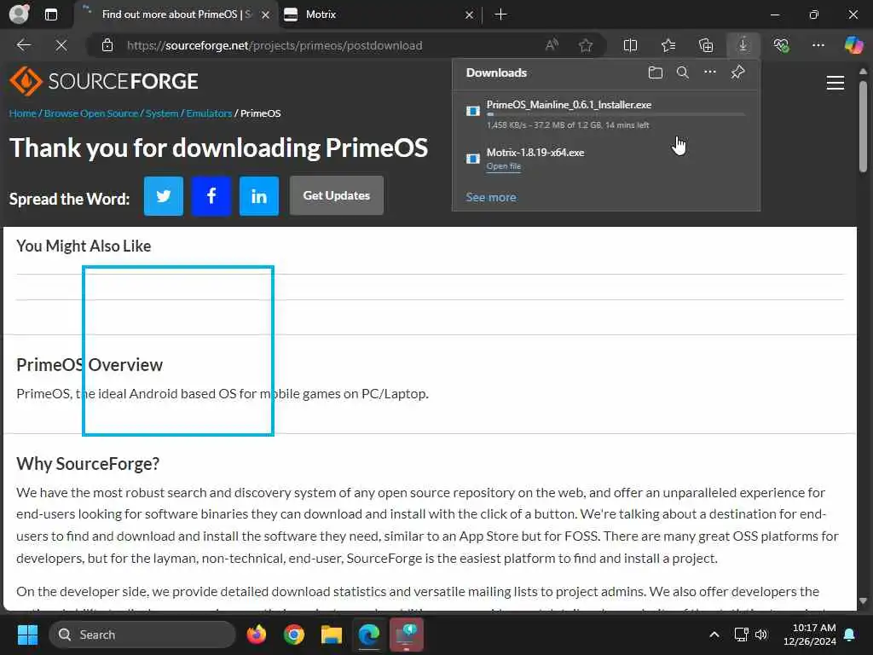
Task: Open the notification bell
Action: click(850, 635)
